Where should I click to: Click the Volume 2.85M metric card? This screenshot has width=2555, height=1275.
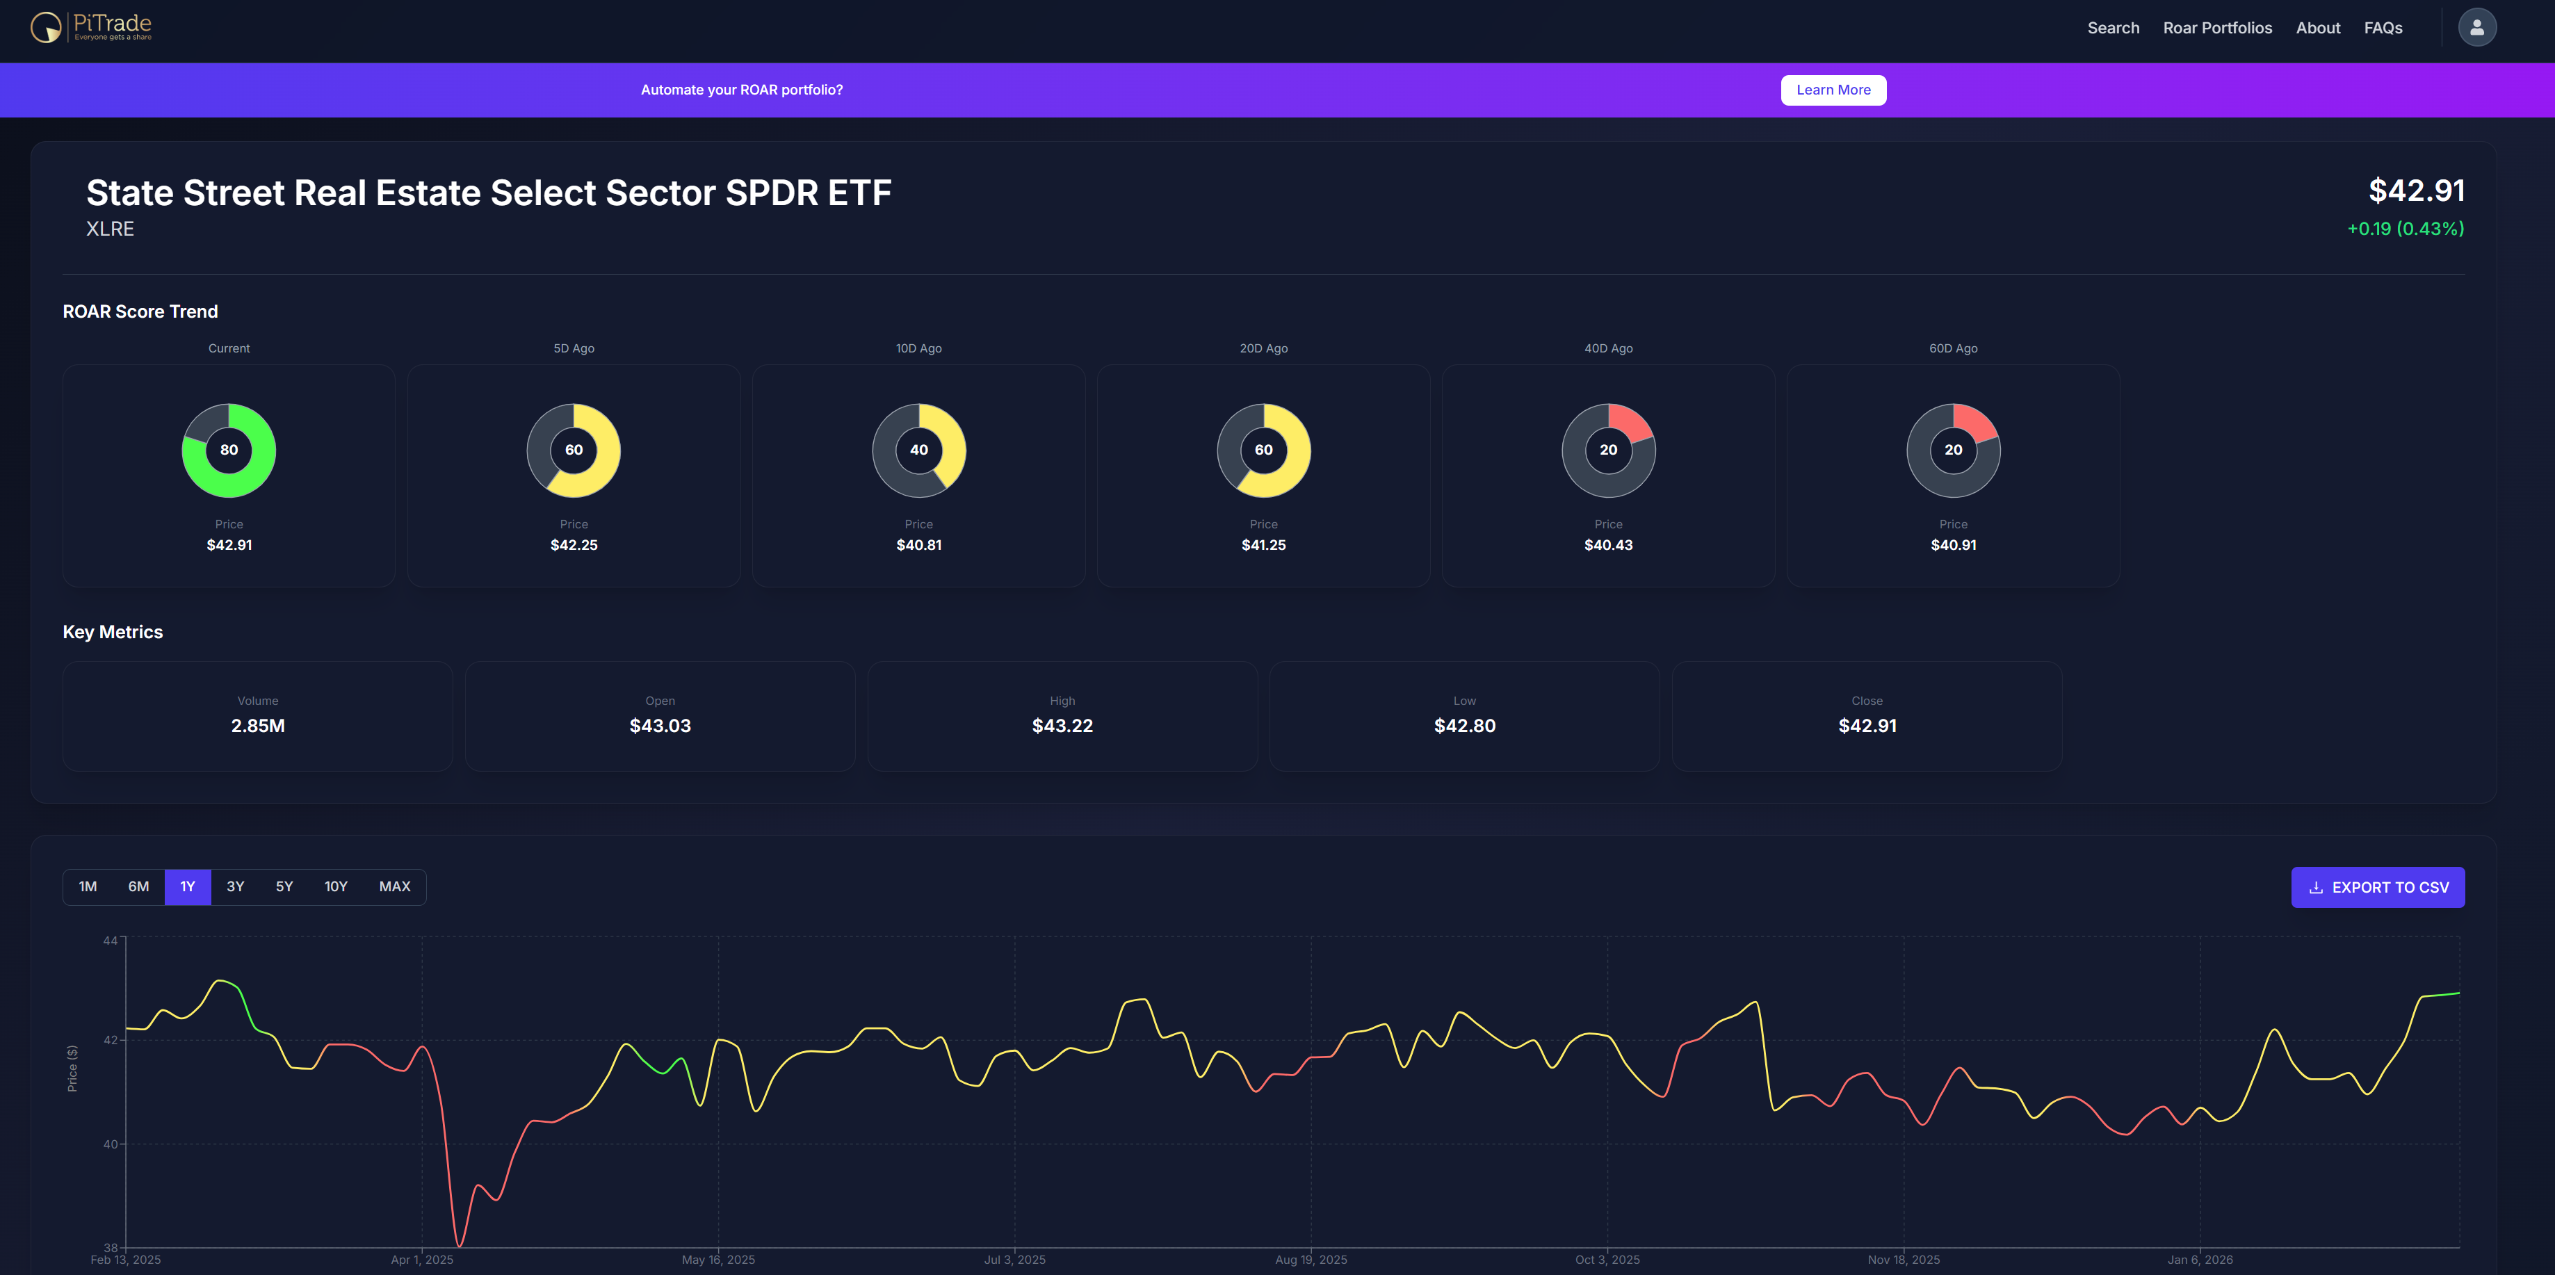258,715
